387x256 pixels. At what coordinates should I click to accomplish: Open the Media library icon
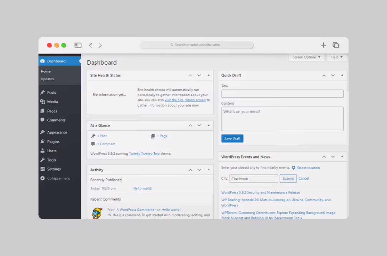43,102
